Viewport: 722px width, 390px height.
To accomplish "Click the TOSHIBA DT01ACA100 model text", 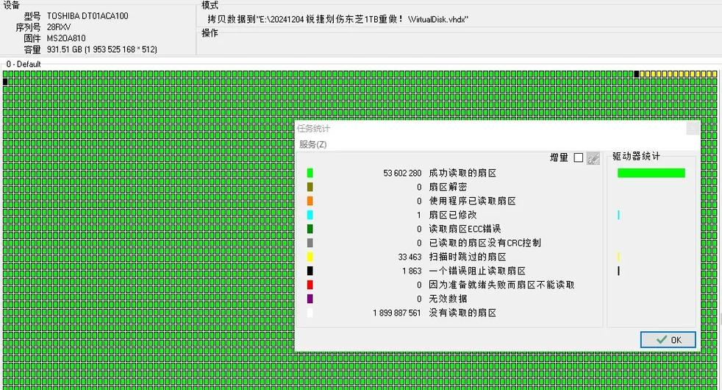I will [87, 15].
